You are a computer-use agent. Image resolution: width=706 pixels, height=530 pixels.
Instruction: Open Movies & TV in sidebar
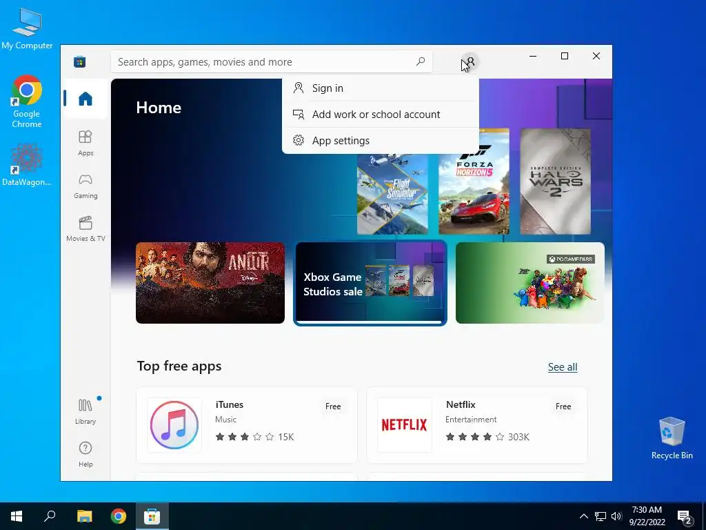[85, 229]
